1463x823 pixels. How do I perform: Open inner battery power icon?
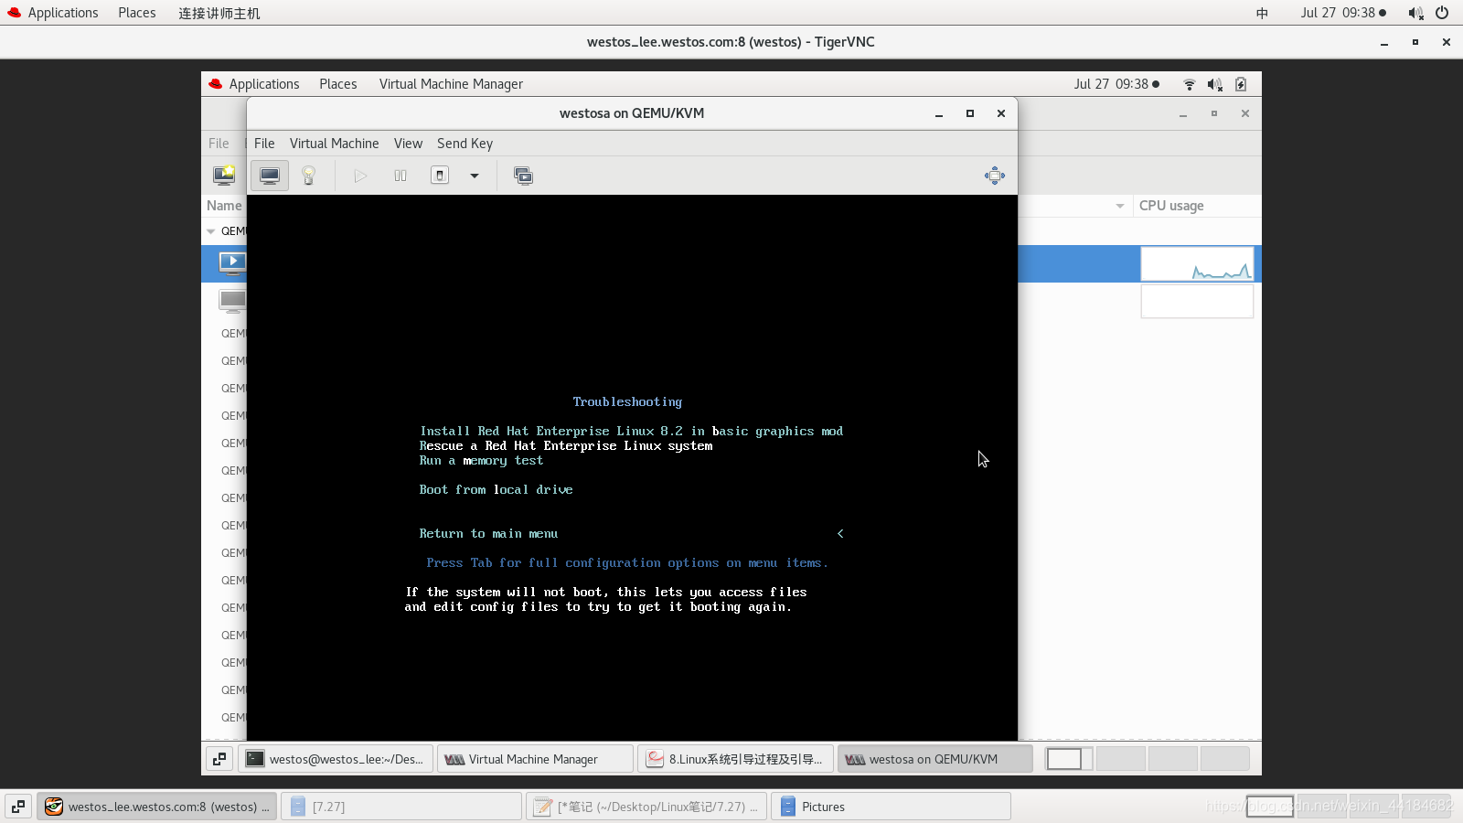1241,84
